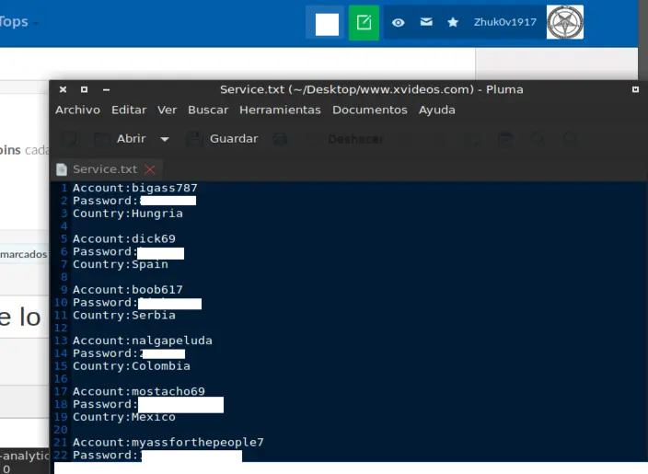
Task: Click the new document icon in toolbar
Action: click(x=69, y=139)
